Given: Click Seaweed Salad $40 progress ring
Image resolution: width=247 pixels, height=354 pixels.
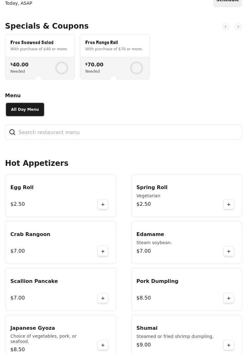Looking at the screenshot, I should [x=62, y=68].
